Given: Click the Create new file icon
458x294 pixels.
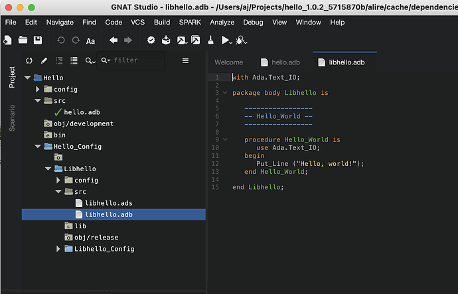Looking at the screenshot, I should (x=7, y=40).
